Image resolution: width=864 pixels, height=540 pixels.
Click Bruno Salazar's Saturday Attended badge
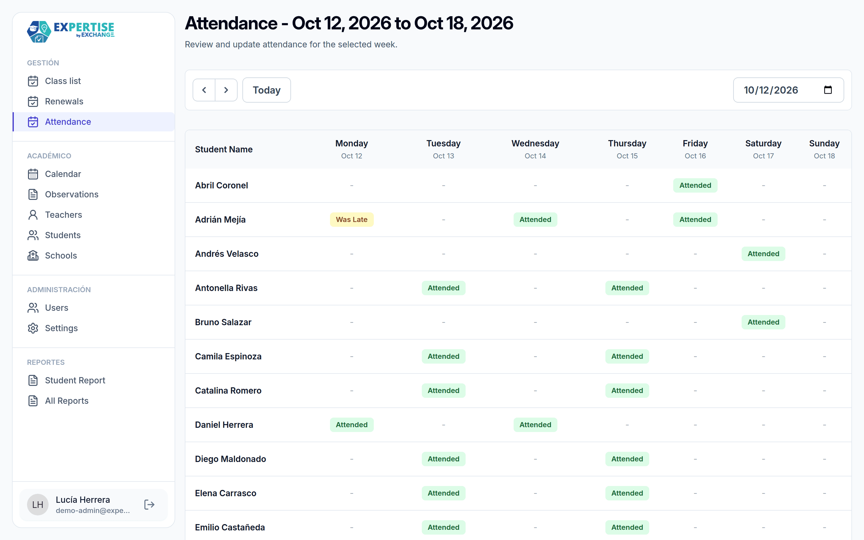click(763, 322)
